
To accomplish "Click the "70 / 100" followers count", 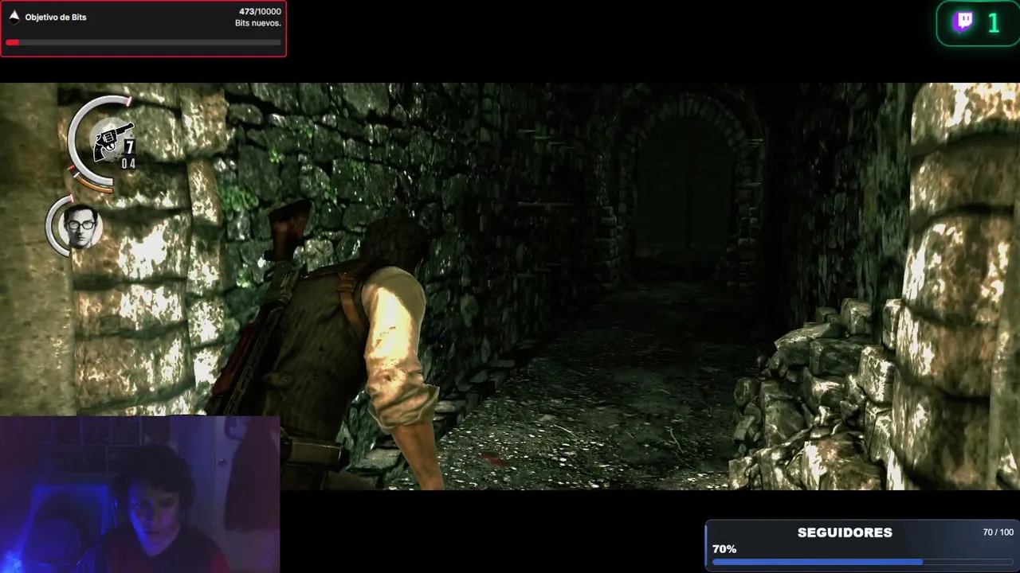I will pos(998,532).
